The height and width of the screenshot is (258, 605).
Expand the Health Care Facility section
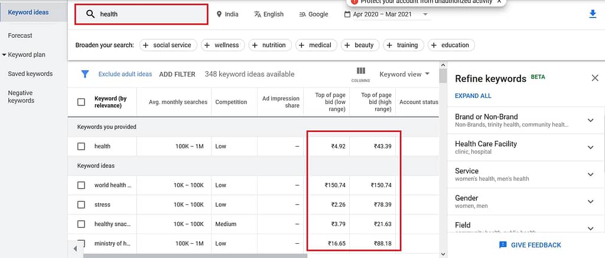590,147
